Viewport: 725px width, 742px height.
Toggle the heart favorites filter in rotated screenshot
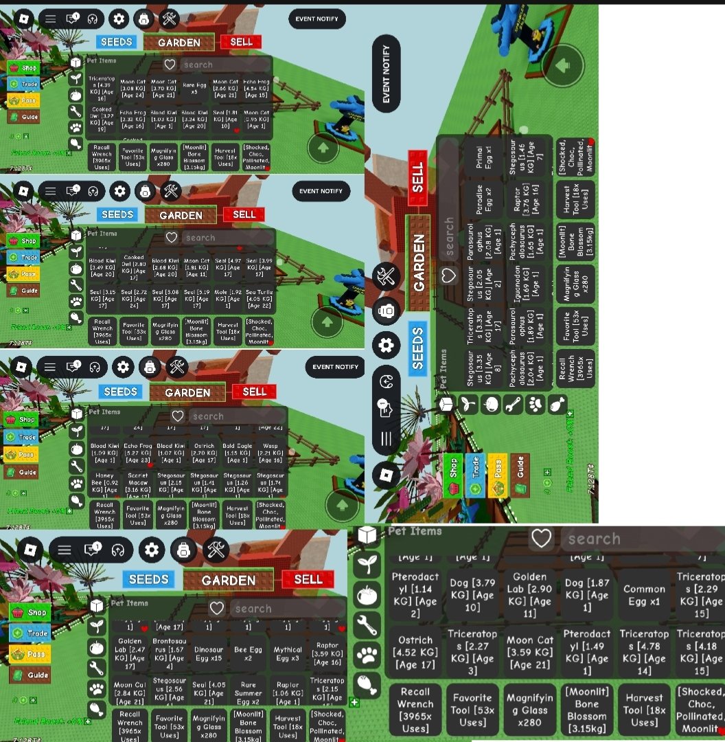pyautogui.click(x=448, y=276)
